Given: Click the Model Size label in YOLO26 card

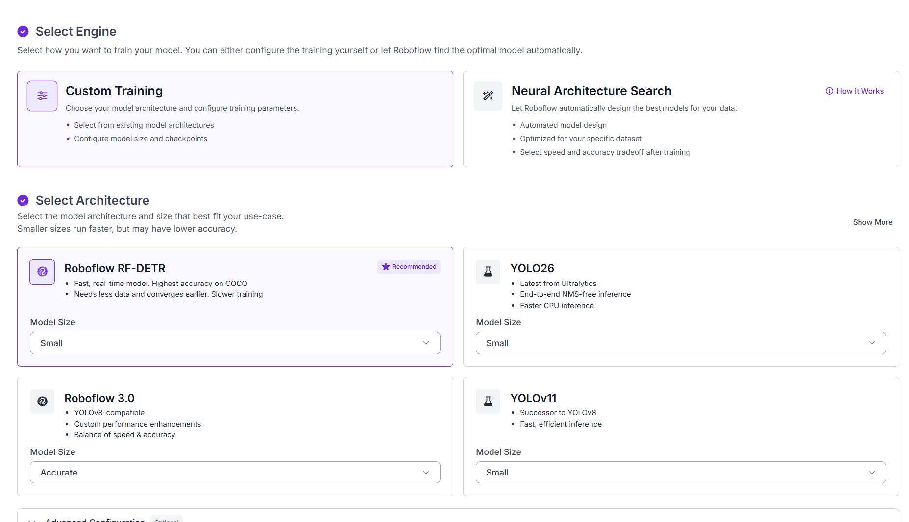Looking at the screenshot, I should [x=498, y=322].
